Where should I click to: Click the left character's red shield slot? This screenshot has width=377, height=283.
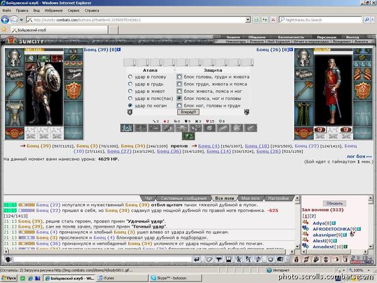coord(74,91)
